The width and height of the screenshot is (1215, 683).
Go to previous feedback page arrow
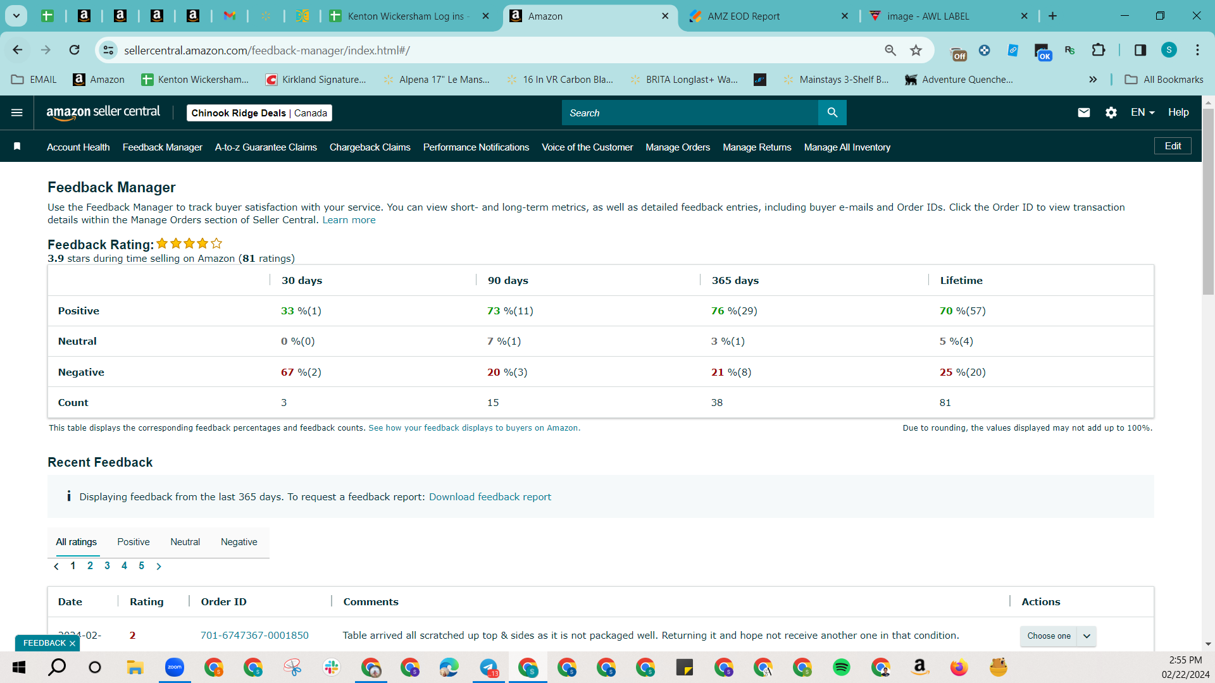pyautogui.click(x=56, y=566)
